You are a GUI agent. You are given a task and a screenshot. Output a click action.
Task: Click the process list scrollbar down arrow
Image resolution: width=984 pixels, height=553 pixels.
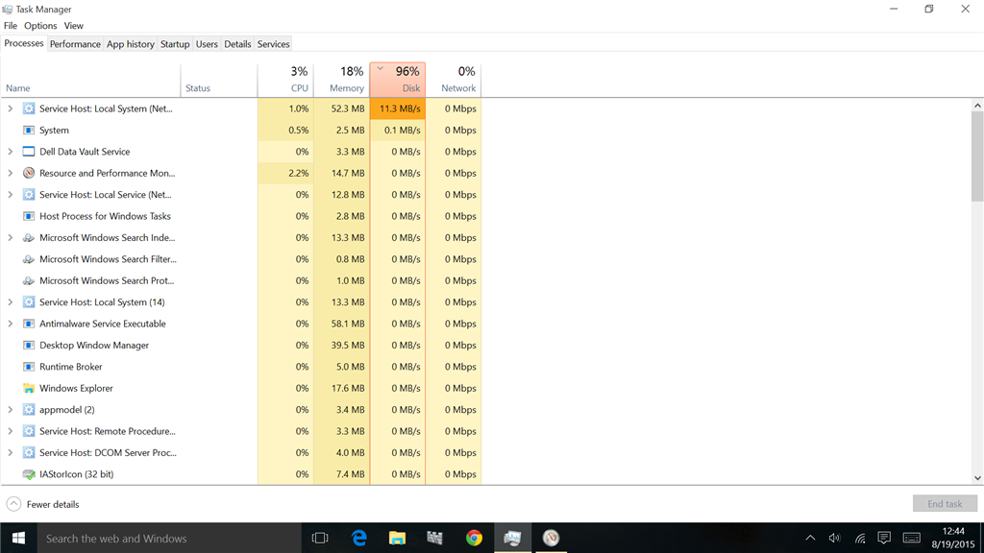pyautogui.click(x=977, y=478)
